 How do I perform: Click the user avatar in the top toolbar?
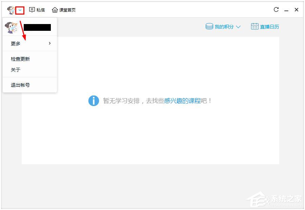(11, 10)
